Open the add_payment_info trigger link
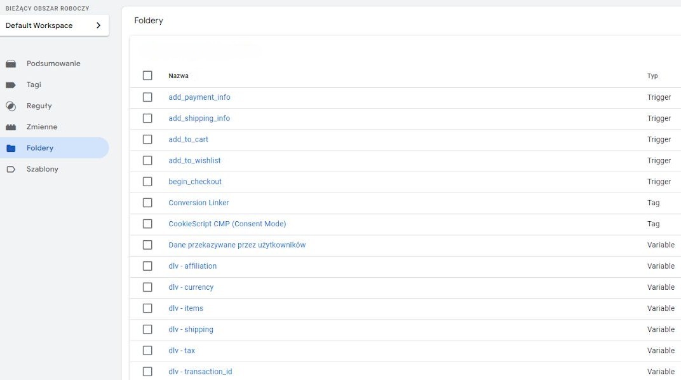This screenshot has height=380, width=681. click(x=199, y=97)
